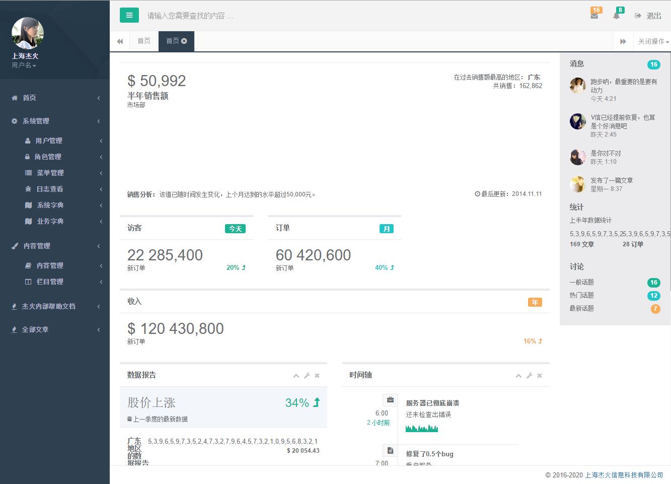Click the book icon beside 系统字典
The width and height of the screenshot is (671, 484).
[x=29, y=205]
